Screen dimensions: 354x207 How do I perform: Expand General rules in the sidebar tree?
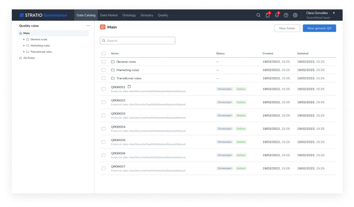[x=24, y=39]
